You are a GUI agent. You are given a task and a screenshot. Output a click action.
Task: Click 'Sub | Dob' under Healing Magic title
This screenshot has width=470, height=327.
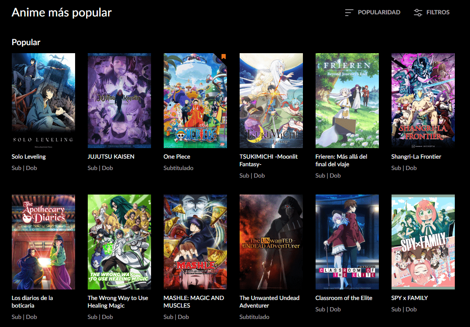100,317
